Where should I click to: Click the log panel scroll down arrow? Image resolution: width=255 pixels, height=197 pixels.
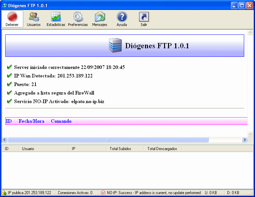[x=250, y=134]
